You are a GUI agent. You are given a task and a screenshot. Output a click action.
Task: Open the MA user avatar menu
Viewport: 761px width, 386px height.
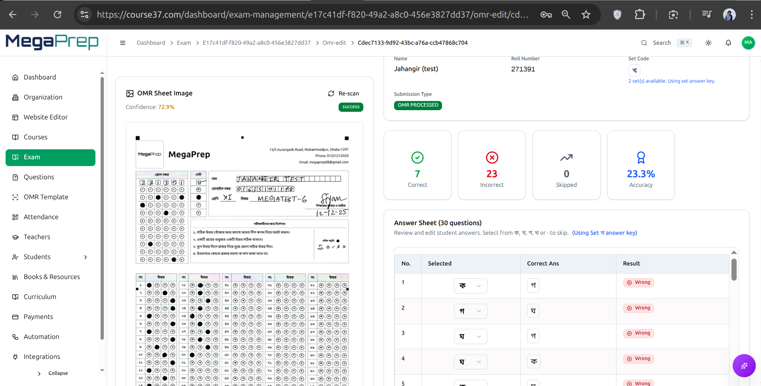coord(748,43)
